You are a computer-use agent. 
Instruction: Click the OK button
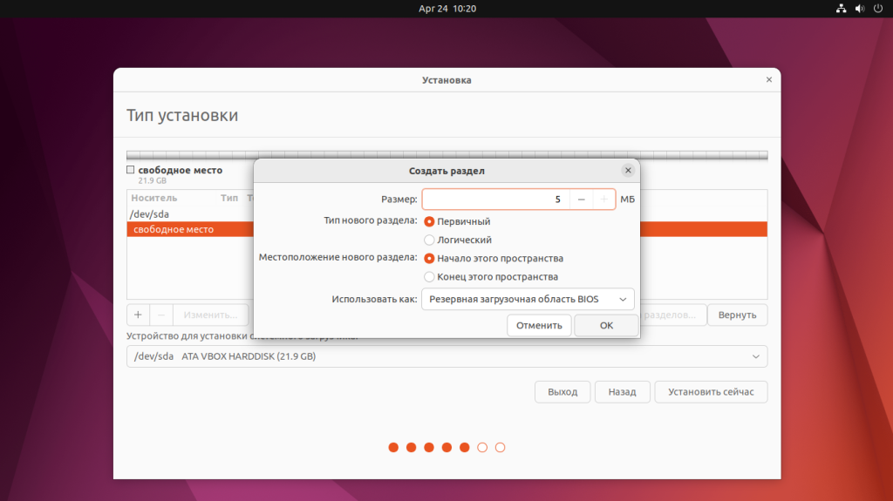click(x=606, y=325)
